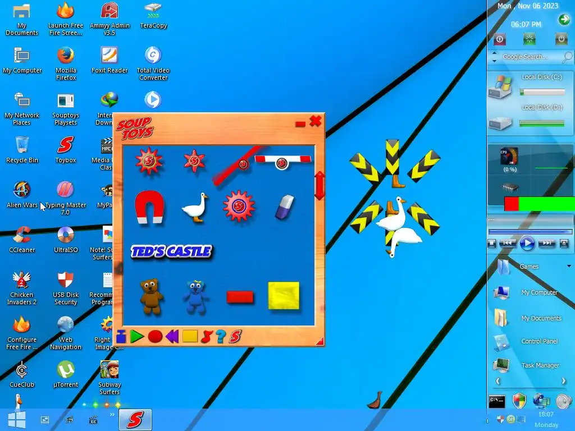Pick the blue teddy bear toy

tap(195, 297)
